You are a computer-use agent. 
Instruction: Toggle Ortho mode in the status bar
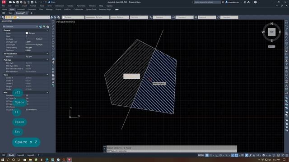217,155
